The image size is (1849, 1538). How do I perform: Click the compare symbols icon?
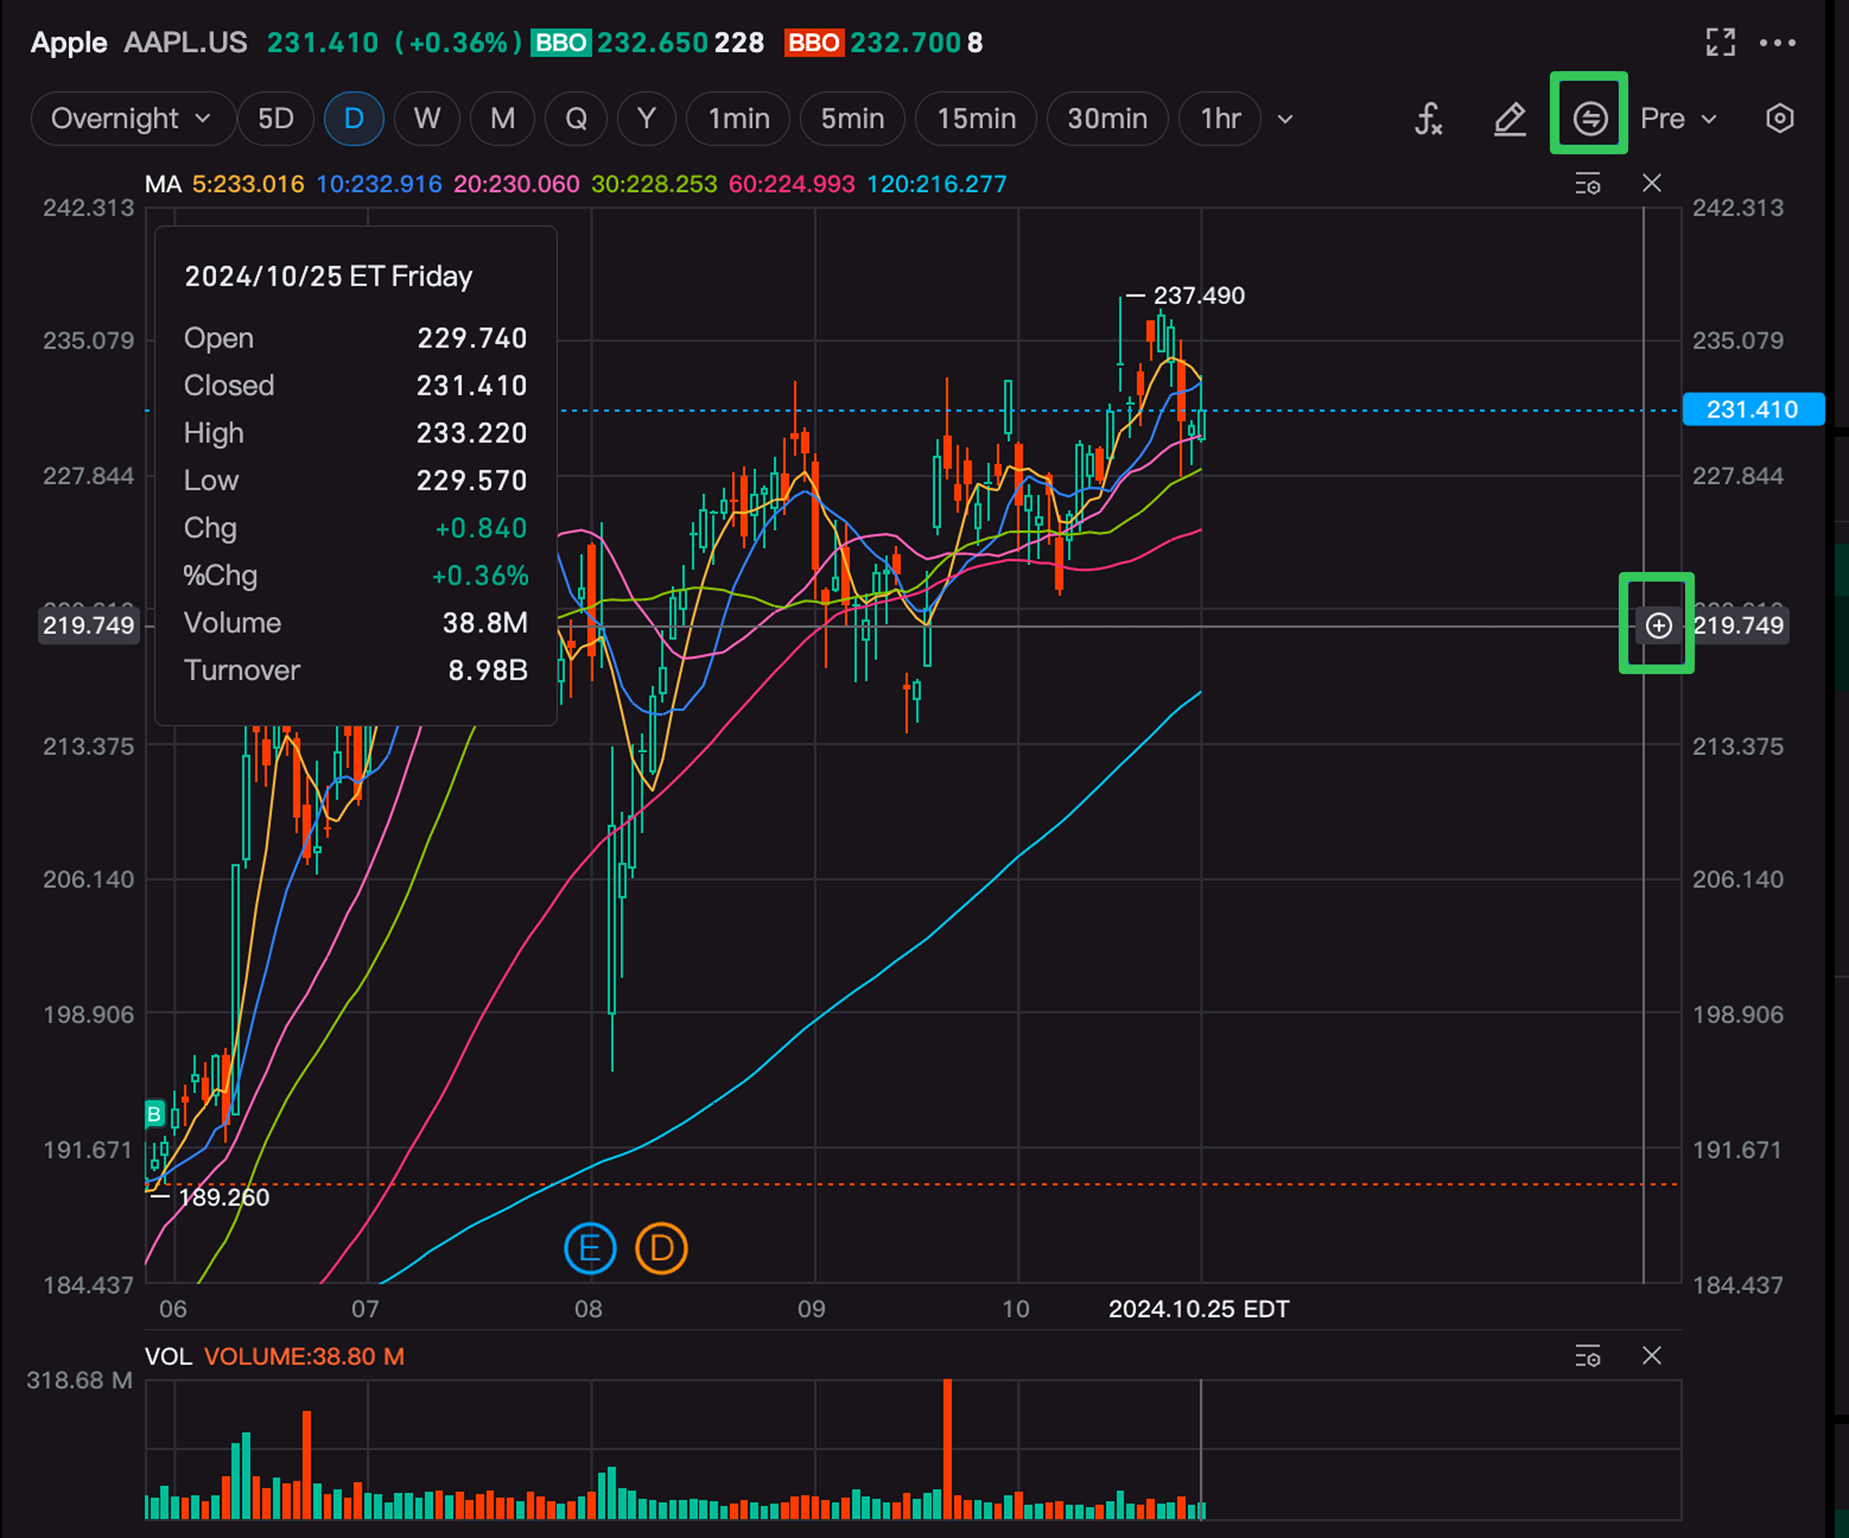click(1589, 118)
